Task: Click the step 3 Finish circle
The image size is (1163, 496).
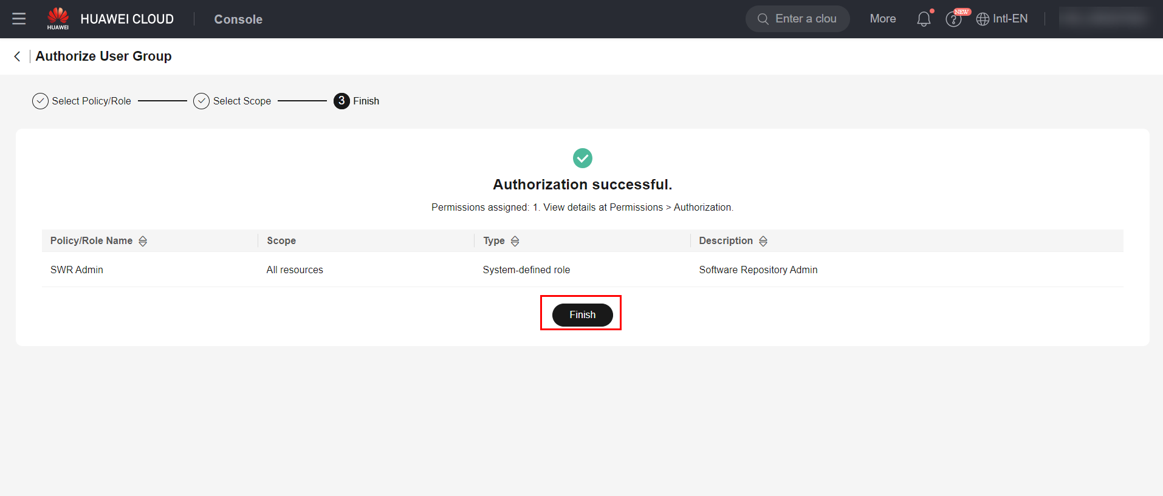Action: 341,101
